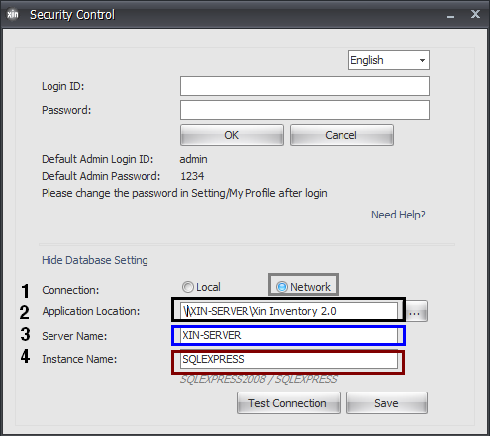Click the Application Location text field
This screenshot has width=490, height=436.
tap(289, 310)
